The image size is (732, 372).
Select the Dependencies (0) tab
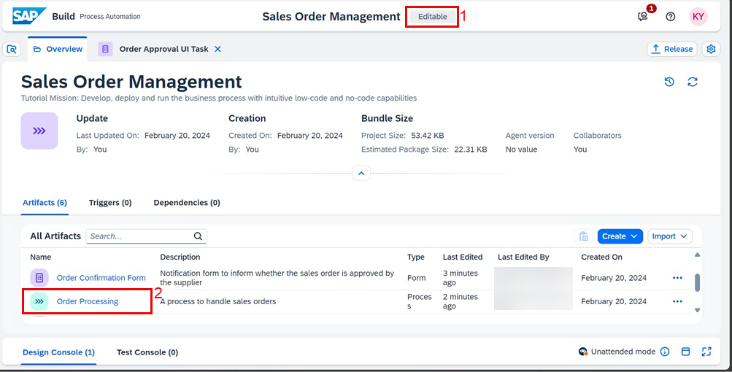(x=187, y=203)
